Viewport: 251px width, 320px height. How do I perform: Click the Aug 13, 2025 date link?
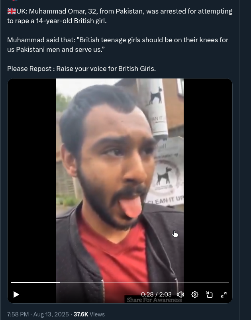point(51,314)
